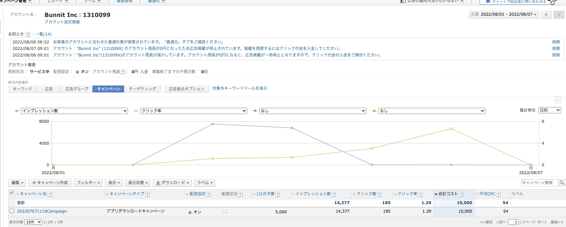566x227 pixels.
Task: Open the date range 2022/08/01 - 2022/08/07 picker
Action: pyautogui.click(x=504, y=14)
